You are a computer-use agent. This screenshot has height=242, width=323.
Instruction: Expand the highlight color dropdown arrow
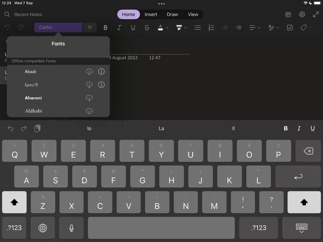point(185,27)
